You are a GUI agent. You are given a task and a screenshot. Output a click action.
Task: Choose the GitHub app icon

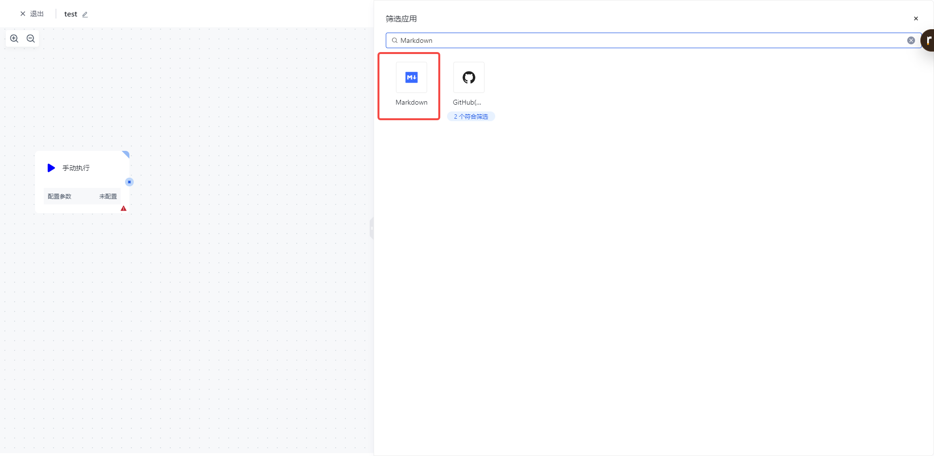point(468,77)
